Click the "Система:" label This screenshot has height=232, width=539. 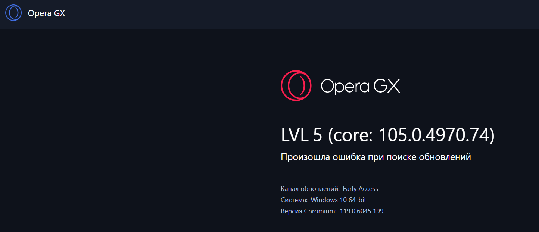point(294,200)
